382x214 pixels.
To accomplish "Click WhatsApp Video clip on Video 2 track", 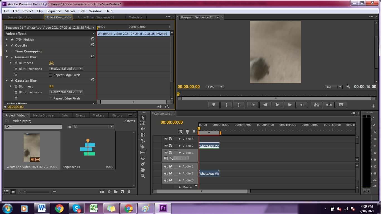I will [x=209, y=146].
